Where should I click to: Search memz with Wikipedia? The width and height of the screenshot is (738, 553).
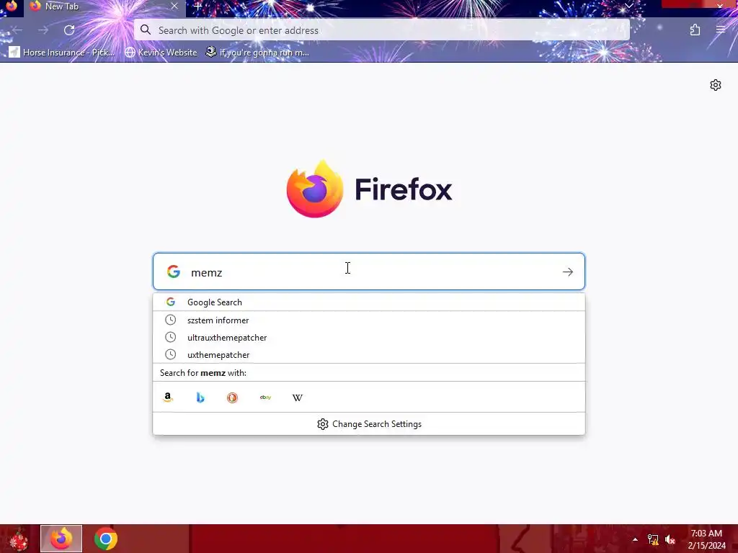(x=298, y=397)
